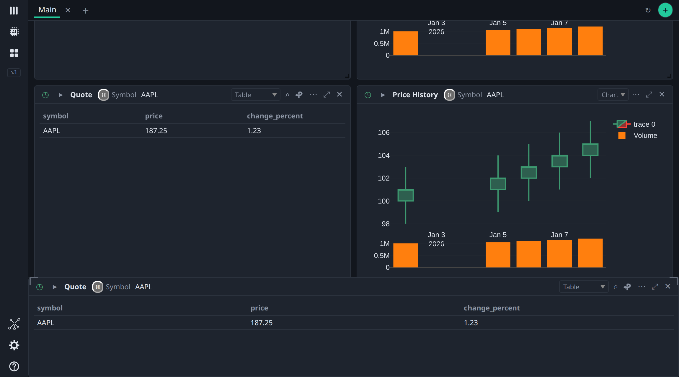Click search icon in middle Quote panel
679x377 pixels.
(287, 95)
